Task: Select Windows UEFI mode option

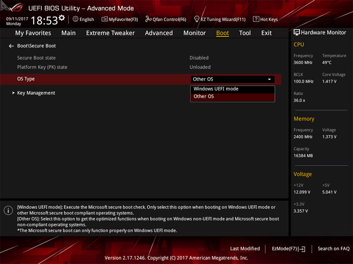Action: (x=232, y=89)
